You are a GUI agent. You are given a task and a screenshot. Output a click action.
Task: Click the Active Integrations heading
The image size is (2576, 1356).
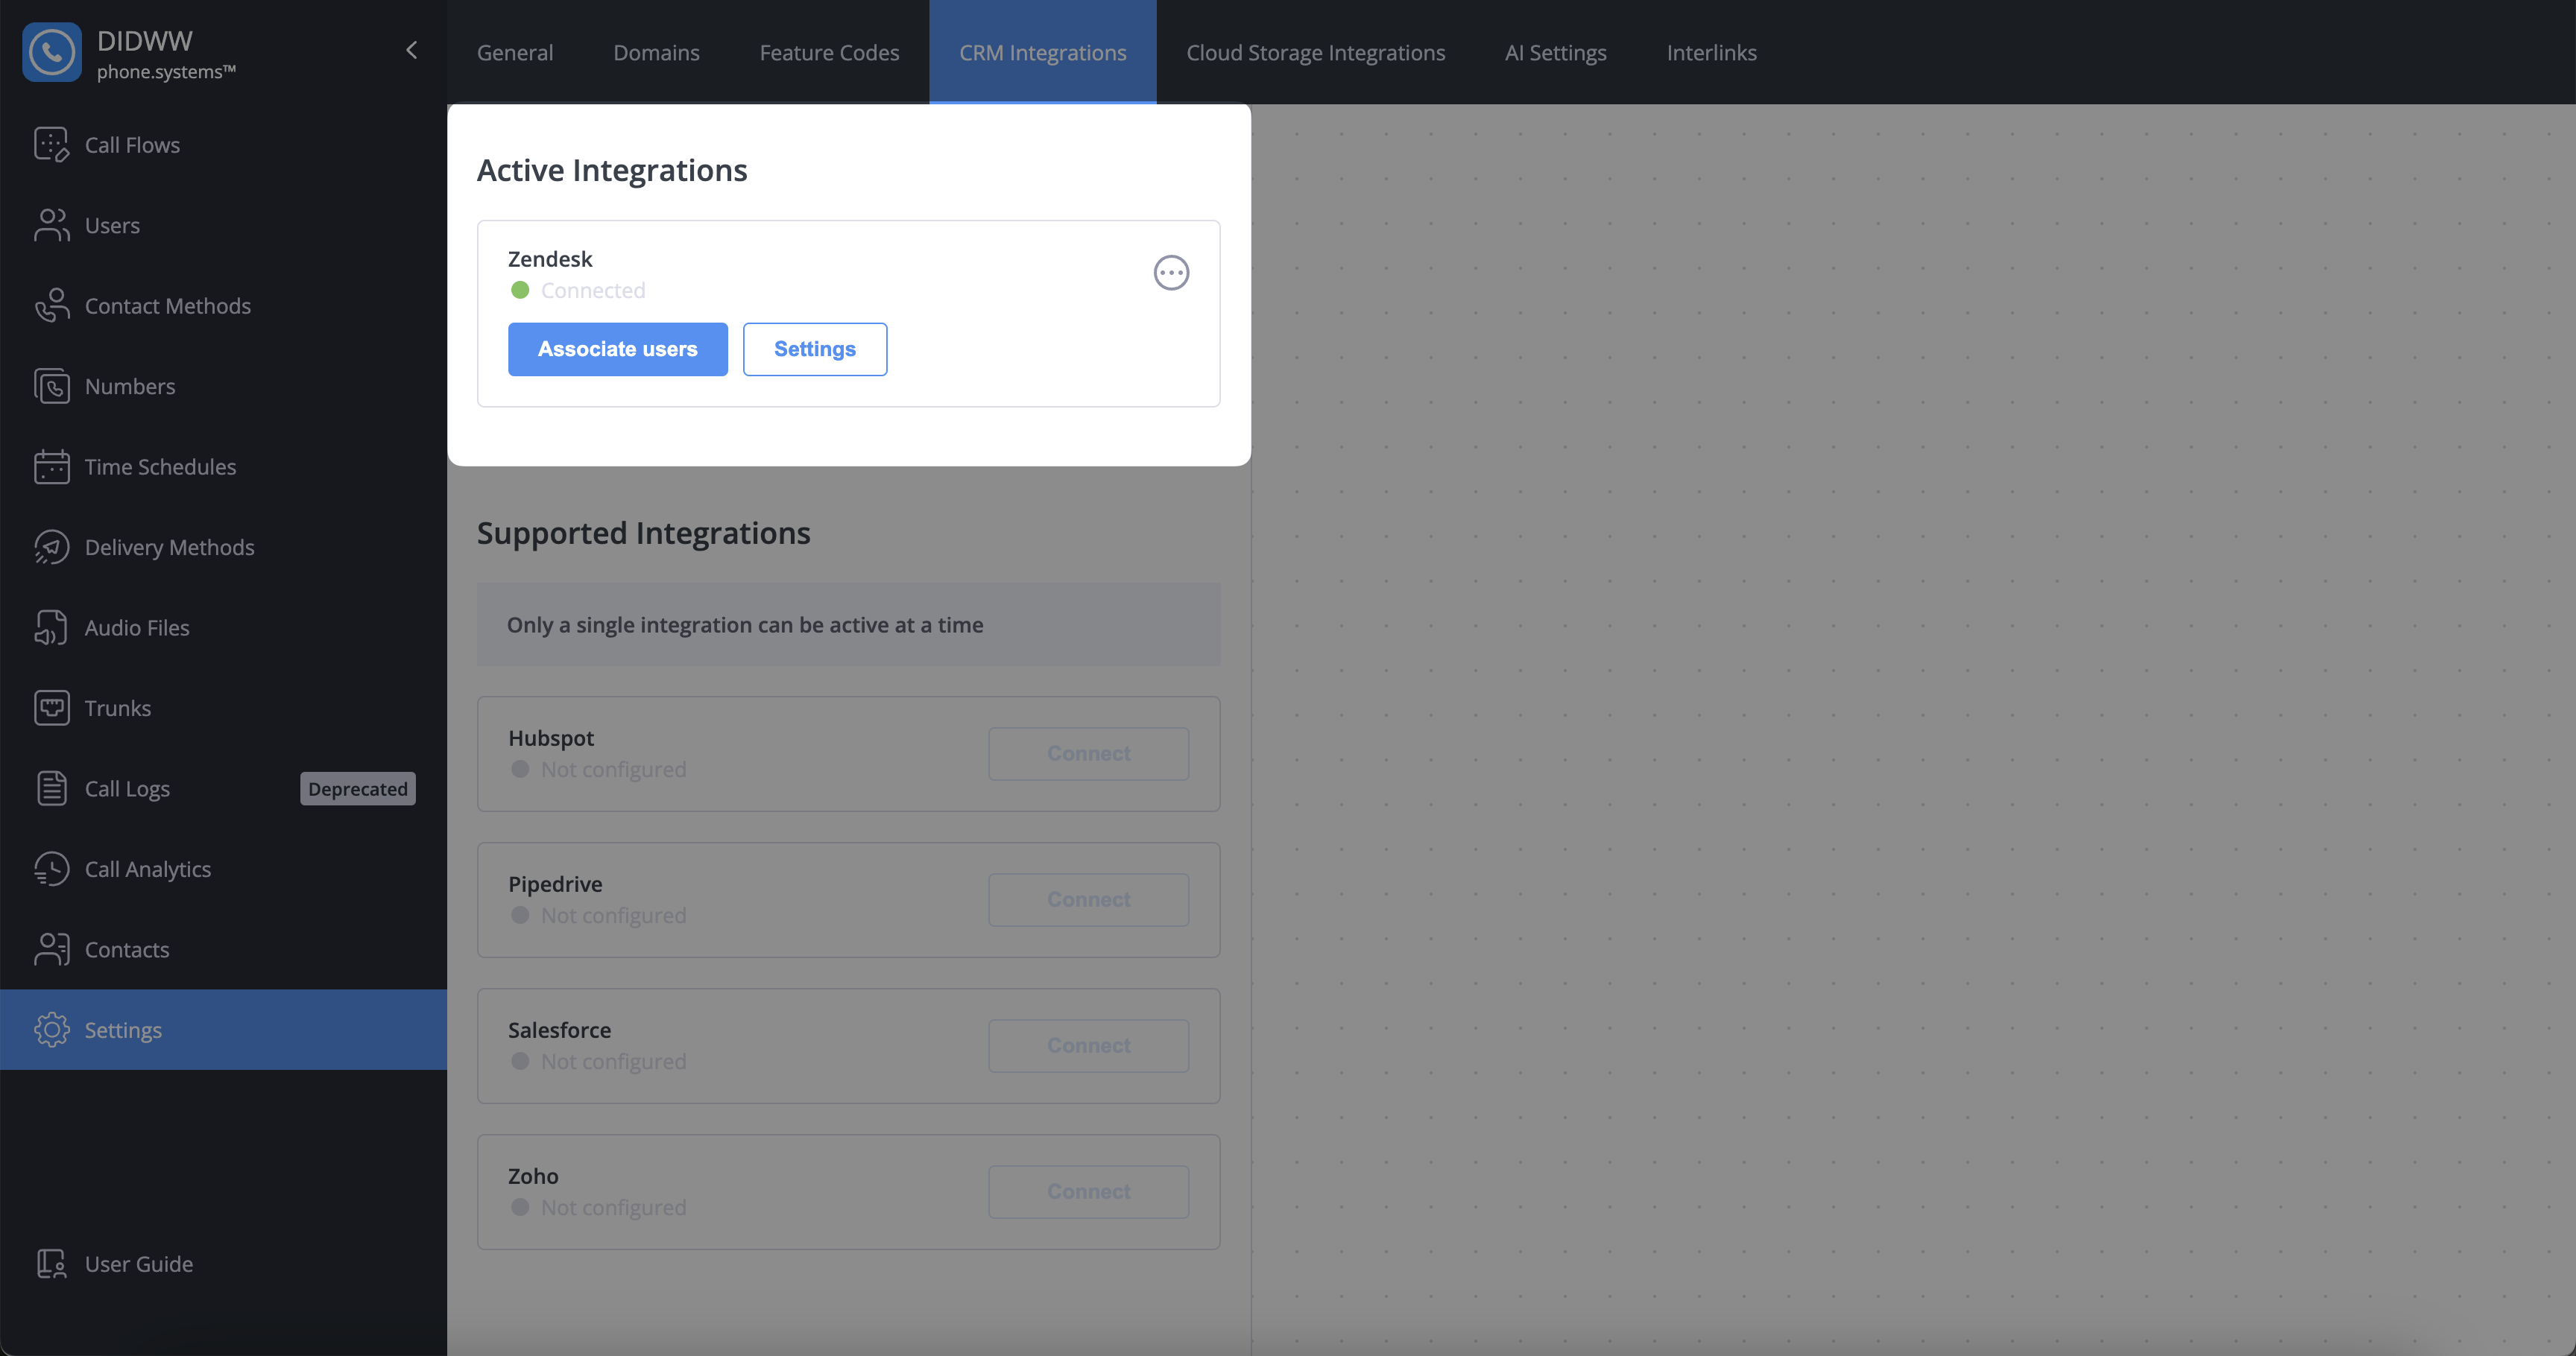(612, 170)
